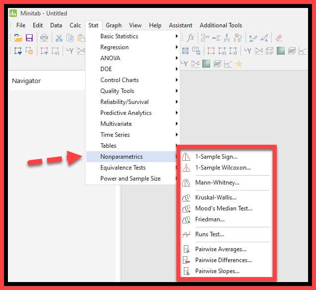The image size is (316, 290).
Task: Click the Runs Test icon
Action: [x=186, y=234]
